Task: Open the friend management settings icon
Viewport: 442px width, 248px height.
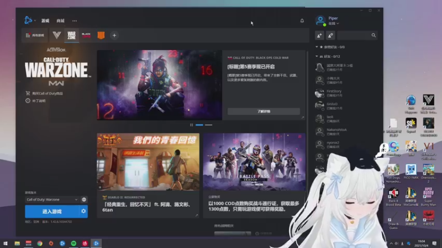Action: coord(330,35)
